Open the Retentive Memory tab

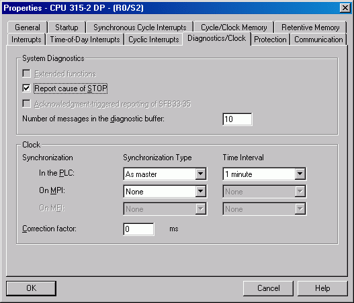pos(310,27)
